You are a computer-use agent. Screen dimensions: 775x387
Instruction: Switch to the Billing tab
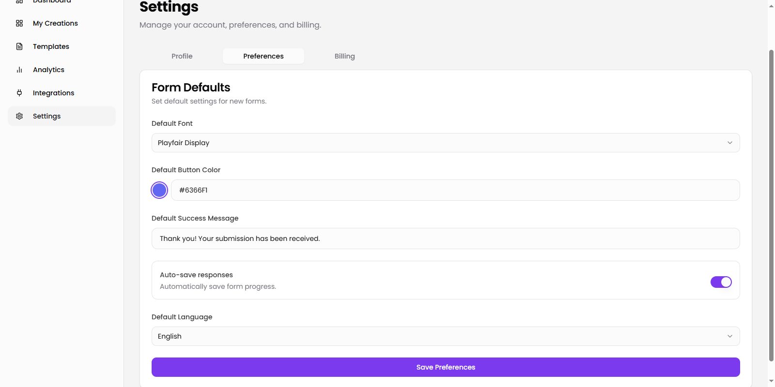345,56
